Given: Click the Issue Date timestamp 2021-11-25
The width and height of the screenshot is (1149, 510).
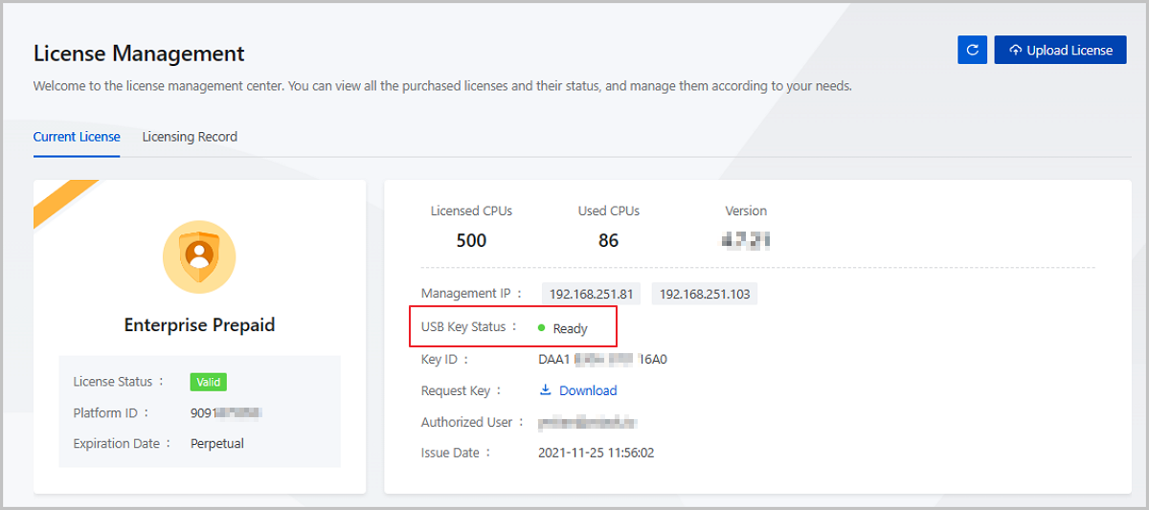Looking at the screenshot, I should coord(596,453).
